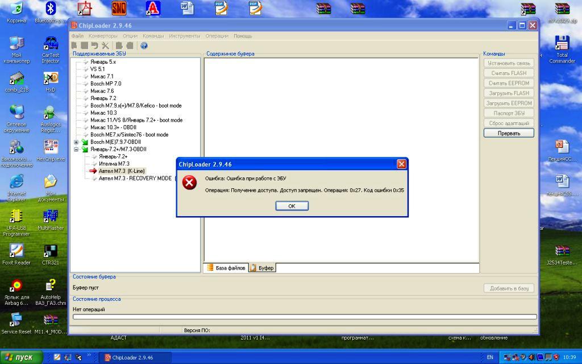582x364 pixels.
Task: Switch to the База файлов tab
Action: pos(226,268)
